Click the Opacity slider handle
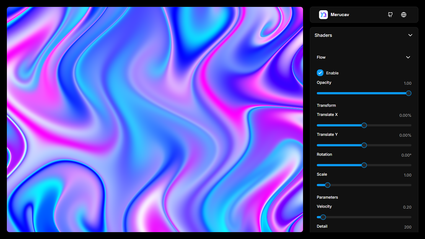 click(408, 93)
